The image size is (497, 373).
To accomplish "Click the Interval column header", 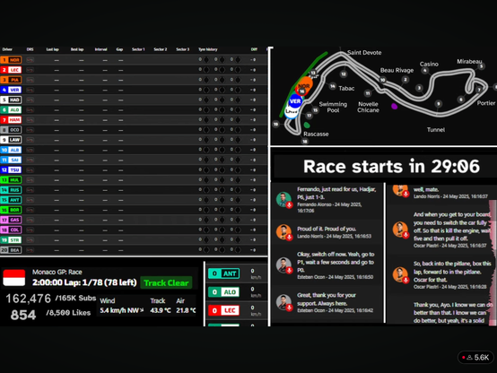I will tap(100, 49).
